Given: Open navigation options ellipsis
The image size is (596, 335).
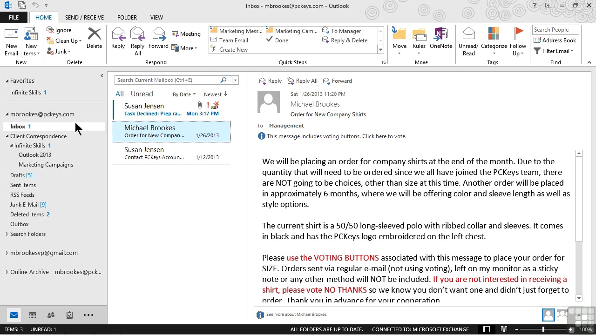Looking at the screenshot, I should [88, 315].
